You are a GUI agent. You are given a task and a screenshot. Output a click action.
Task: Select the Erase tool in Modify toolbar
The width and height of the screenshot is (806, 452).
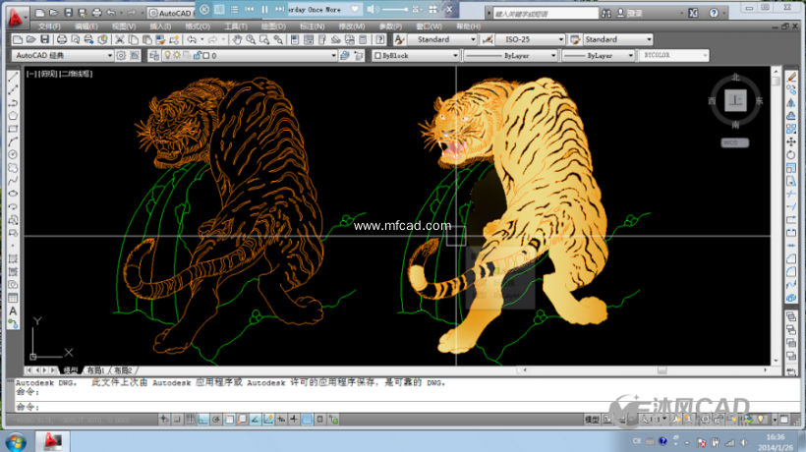(791, 77)
